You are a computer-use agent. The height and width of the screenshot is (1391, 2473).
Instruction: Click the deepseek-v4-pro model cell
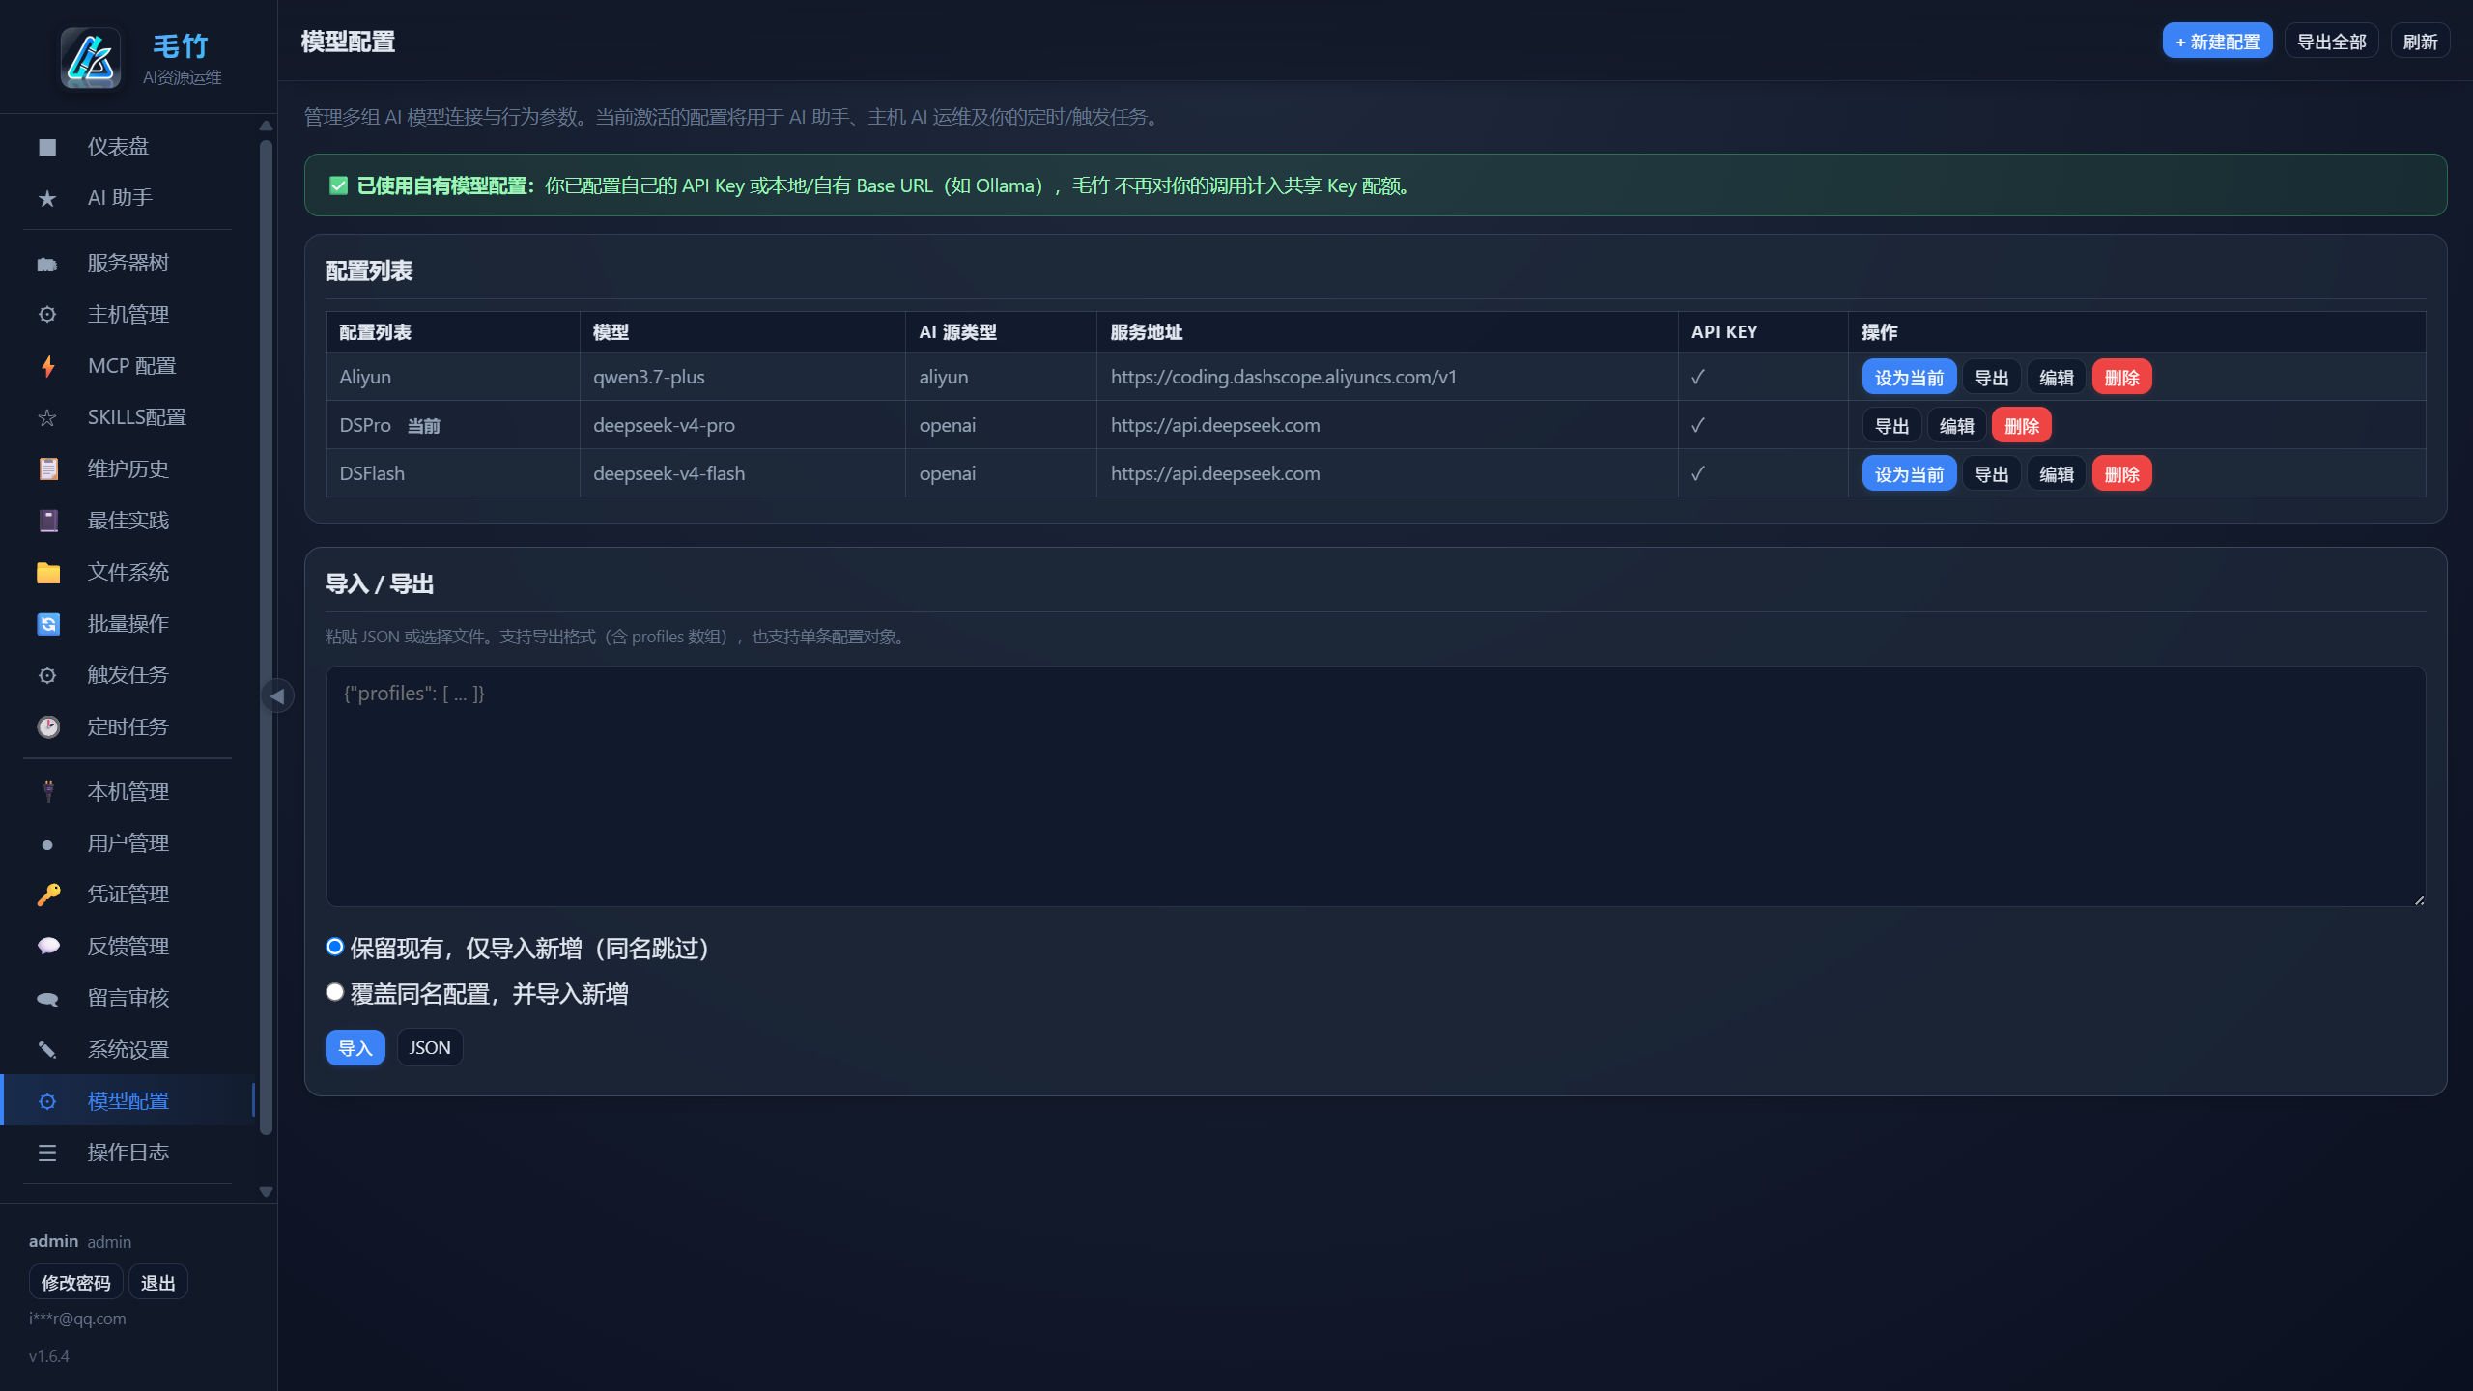point(742,425)
